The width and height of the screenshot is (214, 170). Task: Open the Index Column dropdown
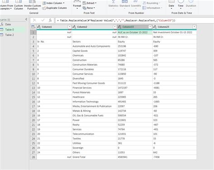[x=53, y=3]
